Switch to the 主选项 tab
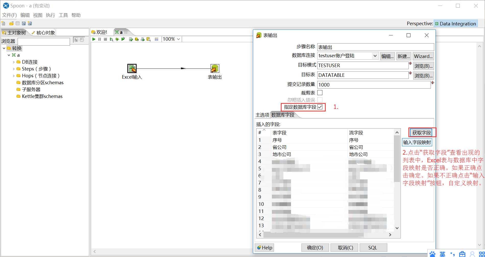Screen dimensions: 485x257 262,115
